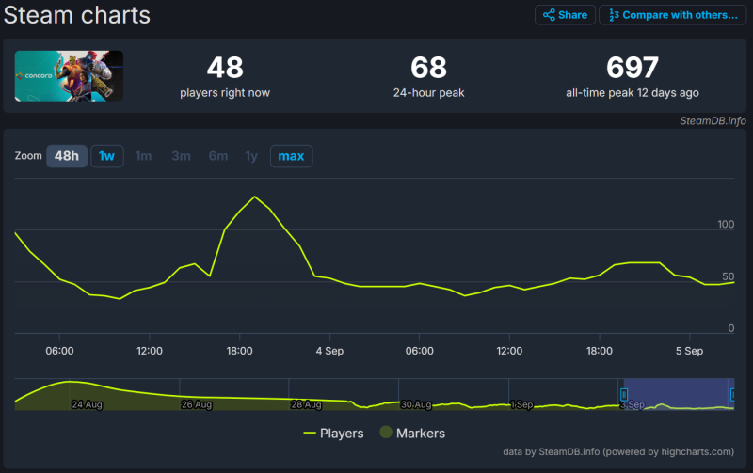Set chart zoom to 1m

[143, 156]
